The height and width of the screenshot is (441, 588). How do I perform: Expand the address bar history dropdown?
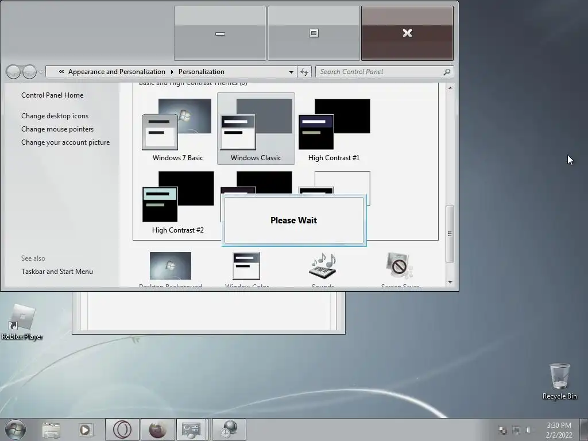pyautogui.click(x=291, y=72)
